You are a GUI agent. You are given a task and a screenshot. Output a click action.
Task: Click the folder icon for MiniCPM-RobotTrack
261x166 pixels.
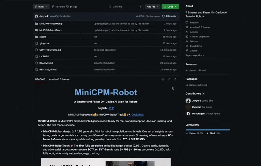pyautogui.click(x=37, y=30)
